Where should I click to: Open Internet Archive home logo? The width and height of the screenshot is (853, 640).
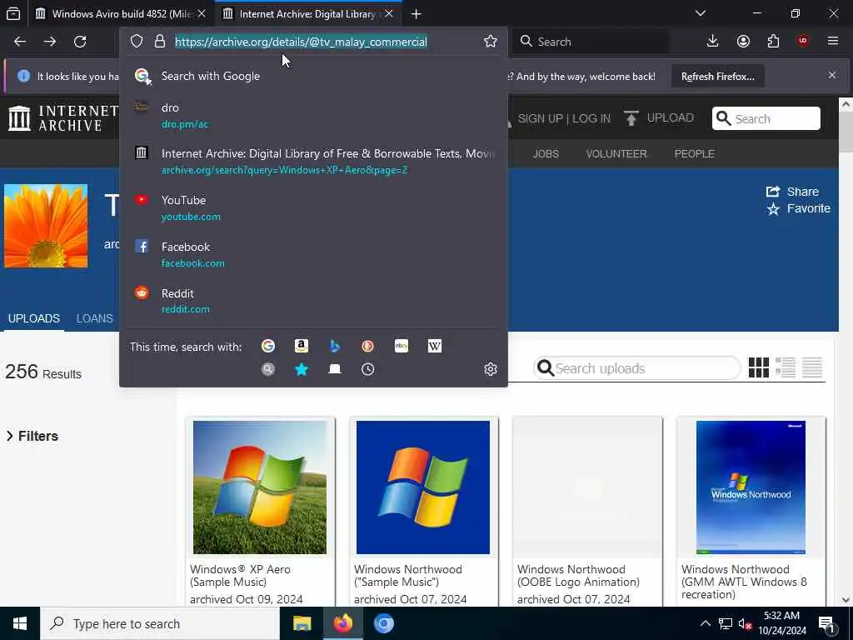63,118
